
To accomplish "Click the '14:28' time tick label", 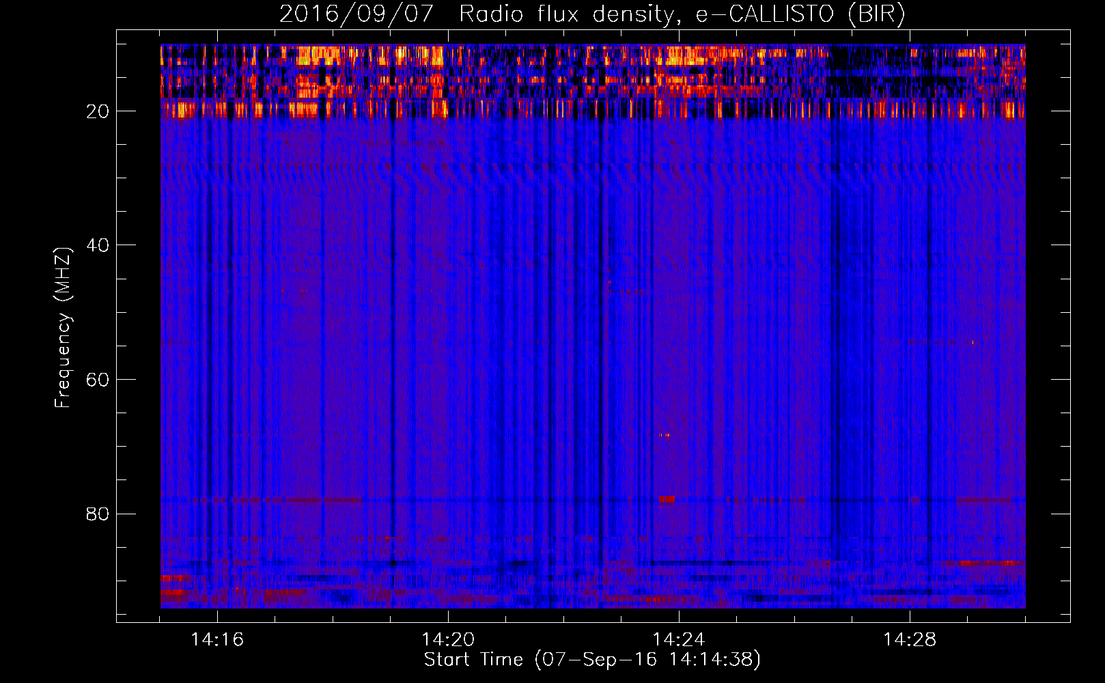I will pos(910,639).
